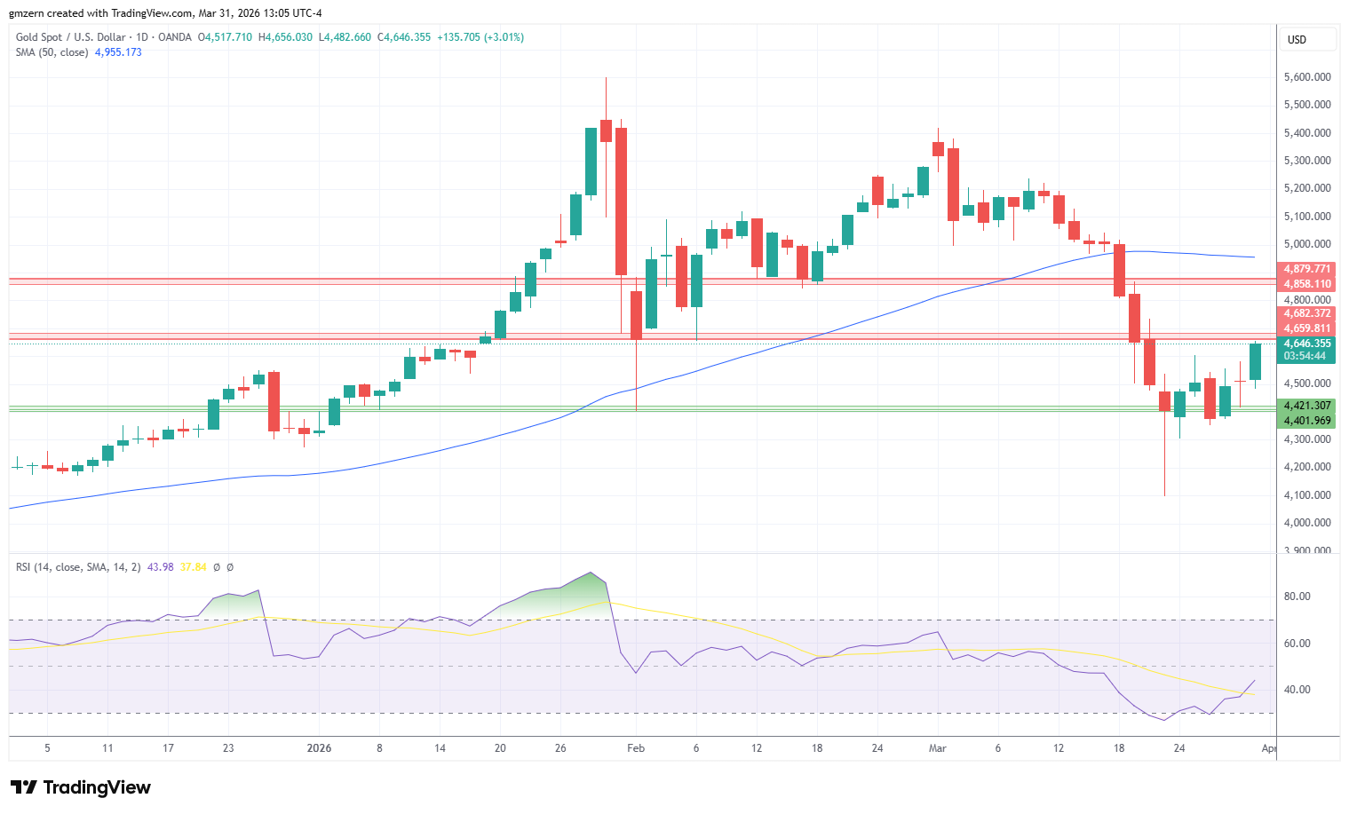Screen dimensions: 1349x814
Task: Click the 4,879.771 price label
Action: point(1305,269)
